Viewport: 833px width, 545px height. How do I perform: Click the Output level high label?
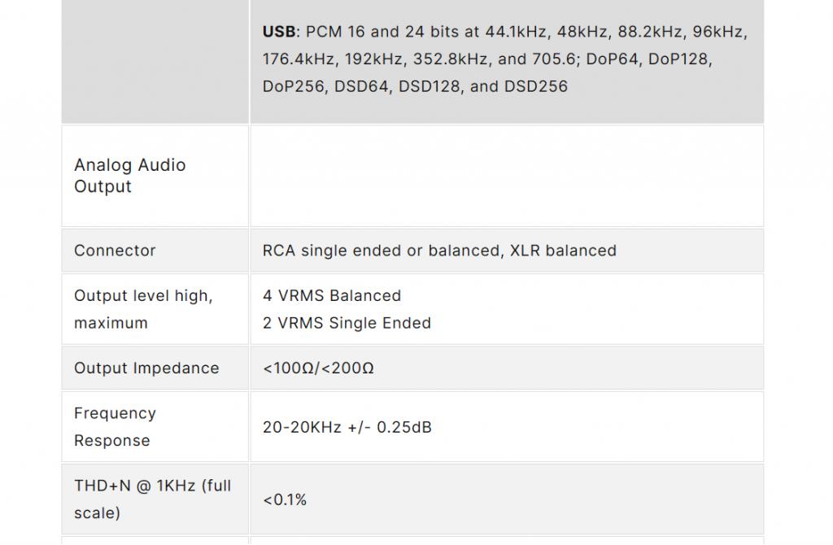tap(143, 296)
